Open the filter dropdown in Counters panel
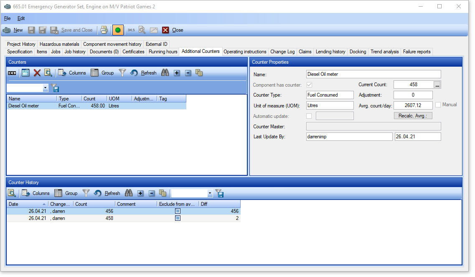This screenshot has width=475, height=277. pyautogui.click(x=46, y=88)
